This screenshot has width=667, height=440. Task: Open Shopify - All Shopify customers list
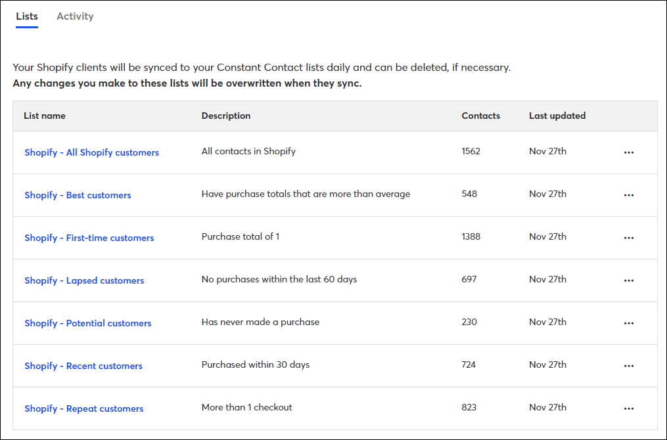tap(91, 152)
